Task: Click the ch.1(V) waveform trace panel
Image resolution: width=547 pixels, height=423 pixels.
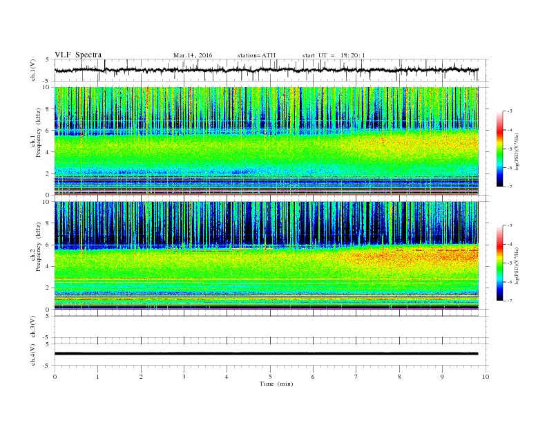Action: pyautogui.click(x=271, y=70)
